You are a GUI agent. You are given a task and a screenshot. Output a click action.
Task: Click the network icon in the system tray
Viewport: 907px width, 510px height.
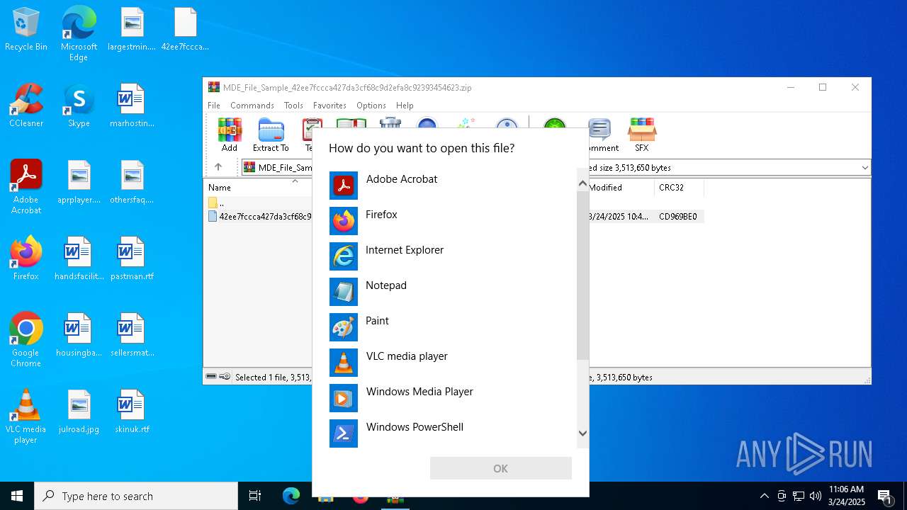(799, 496)
